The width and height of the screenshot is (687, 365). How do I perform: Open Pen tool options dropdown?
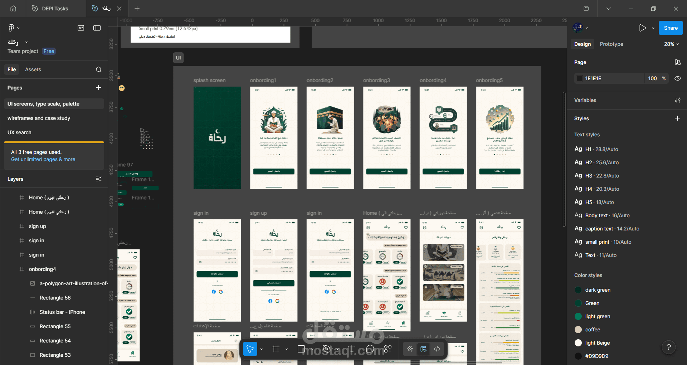coord(337,349)
